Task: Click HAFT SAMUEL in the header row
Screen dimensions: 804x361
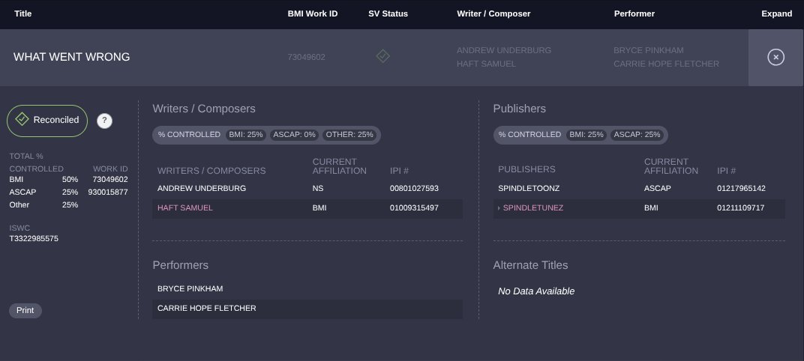Action: click(486, 64)
